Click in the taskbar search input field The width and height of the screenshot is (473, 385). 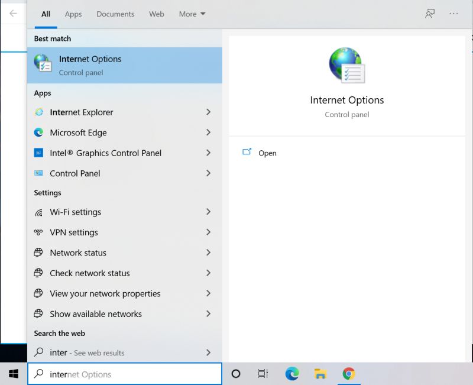125,374
